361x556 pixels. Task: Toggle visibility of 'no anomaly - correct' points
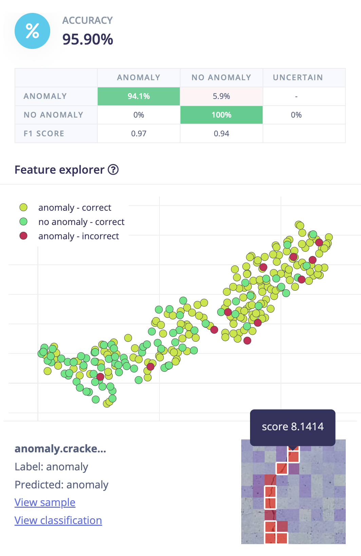tap(81, 222)
